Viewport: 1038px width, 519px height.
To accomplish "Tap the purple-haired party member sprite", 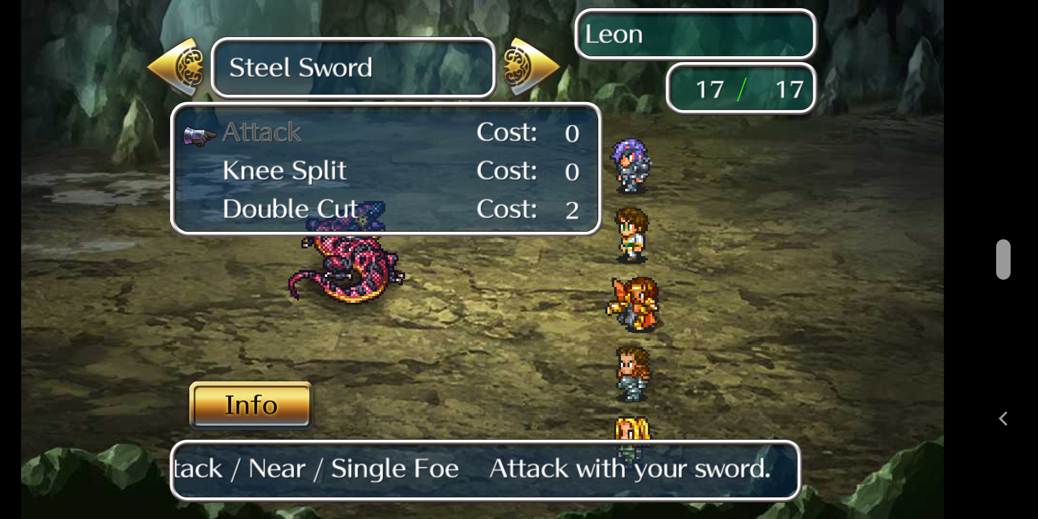I will coord(631,166).
